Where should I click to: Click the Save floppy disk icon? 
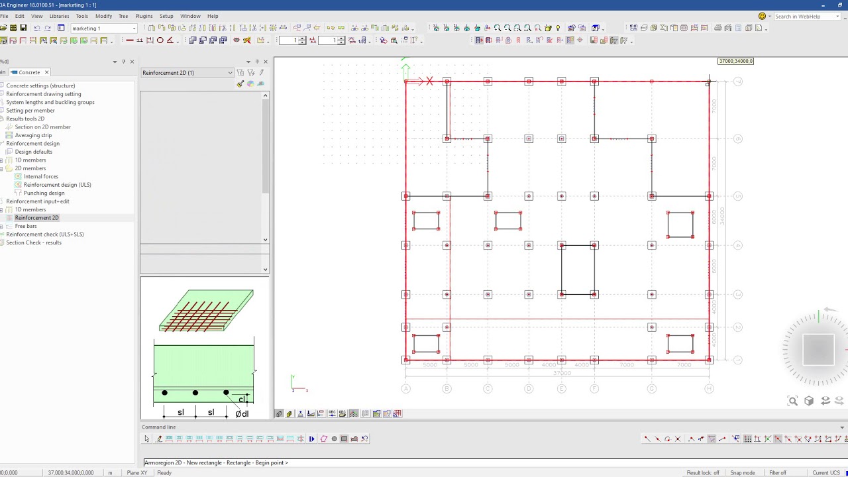coord(23,28)
